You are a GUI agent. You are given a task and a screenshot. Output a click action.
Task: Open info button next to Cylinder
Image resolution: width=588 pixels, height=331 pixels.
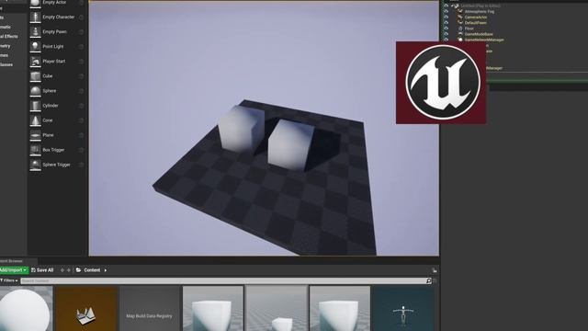pos(81,106)
